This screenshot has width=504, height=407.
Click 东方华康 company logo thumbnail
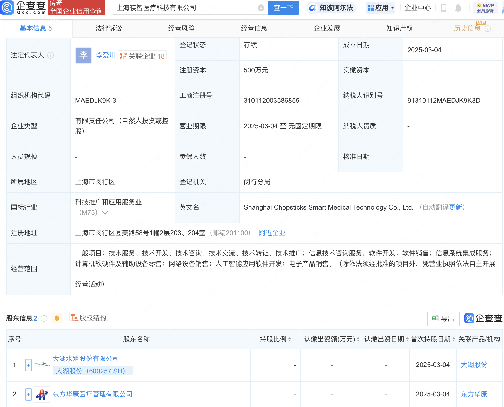42,394
